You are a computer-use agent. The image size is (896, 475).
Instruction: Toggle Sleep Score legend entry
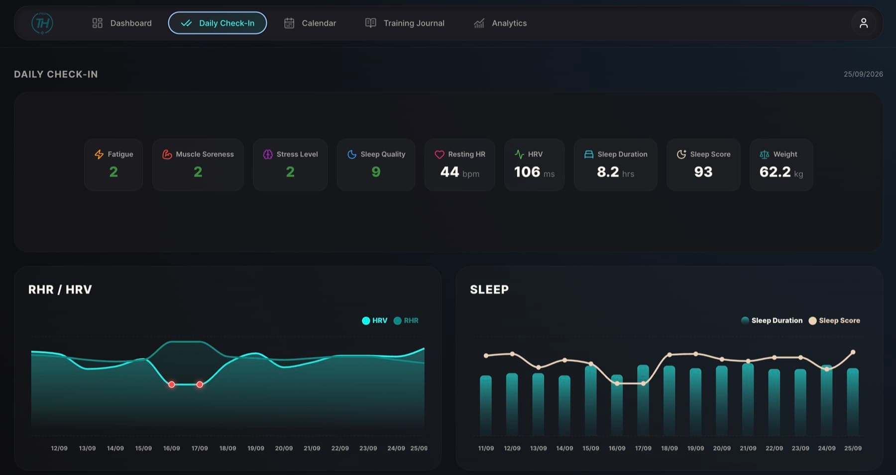[x=834, y=321]
